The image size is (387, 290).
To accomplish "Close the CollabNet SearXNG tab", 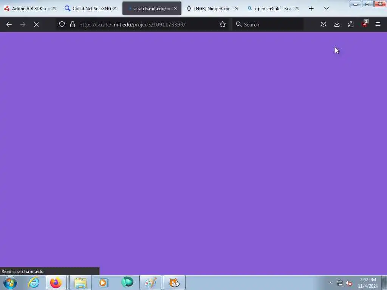I will (x=115, y=9).
